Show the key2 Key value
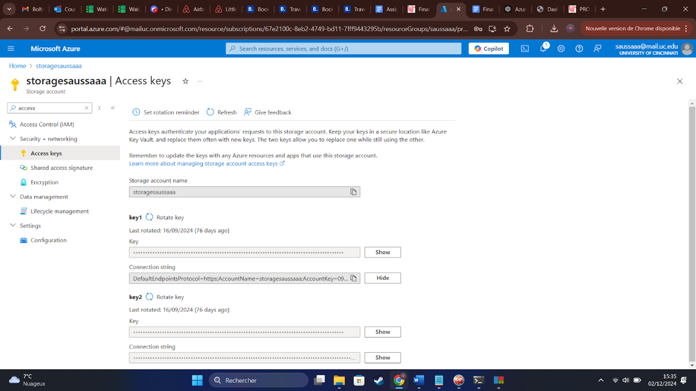 tap(383, 332)
